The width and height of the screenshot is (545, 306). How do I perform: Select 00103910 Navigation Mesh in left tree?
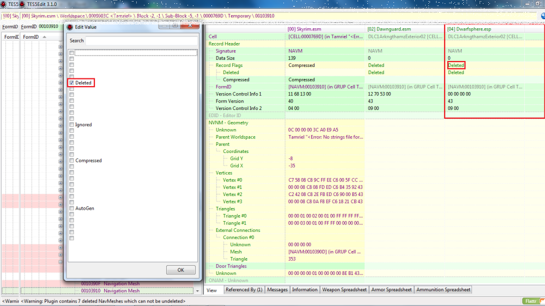pos(110,291)
